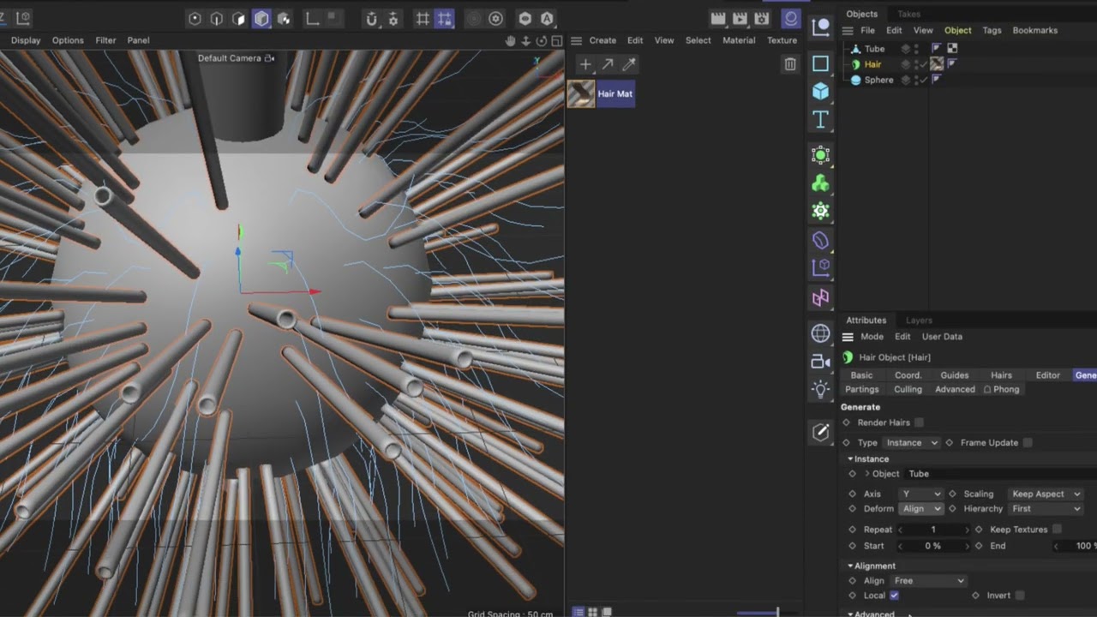Screen dimensions: 1097x617
Task: Enable Render Hairs checkbox
Action: pos(919,422)
